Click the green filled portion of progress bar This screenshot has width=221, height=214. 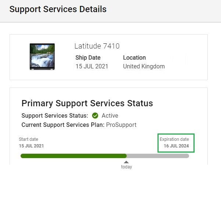click(73, 156)
